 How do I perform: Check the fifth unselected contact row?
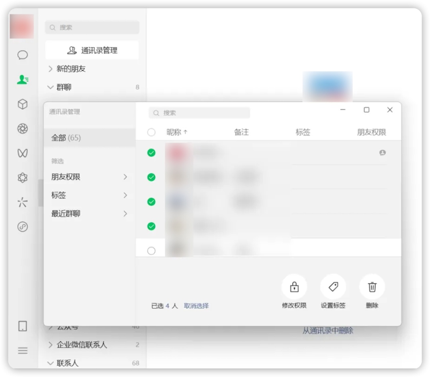point(151,251)
